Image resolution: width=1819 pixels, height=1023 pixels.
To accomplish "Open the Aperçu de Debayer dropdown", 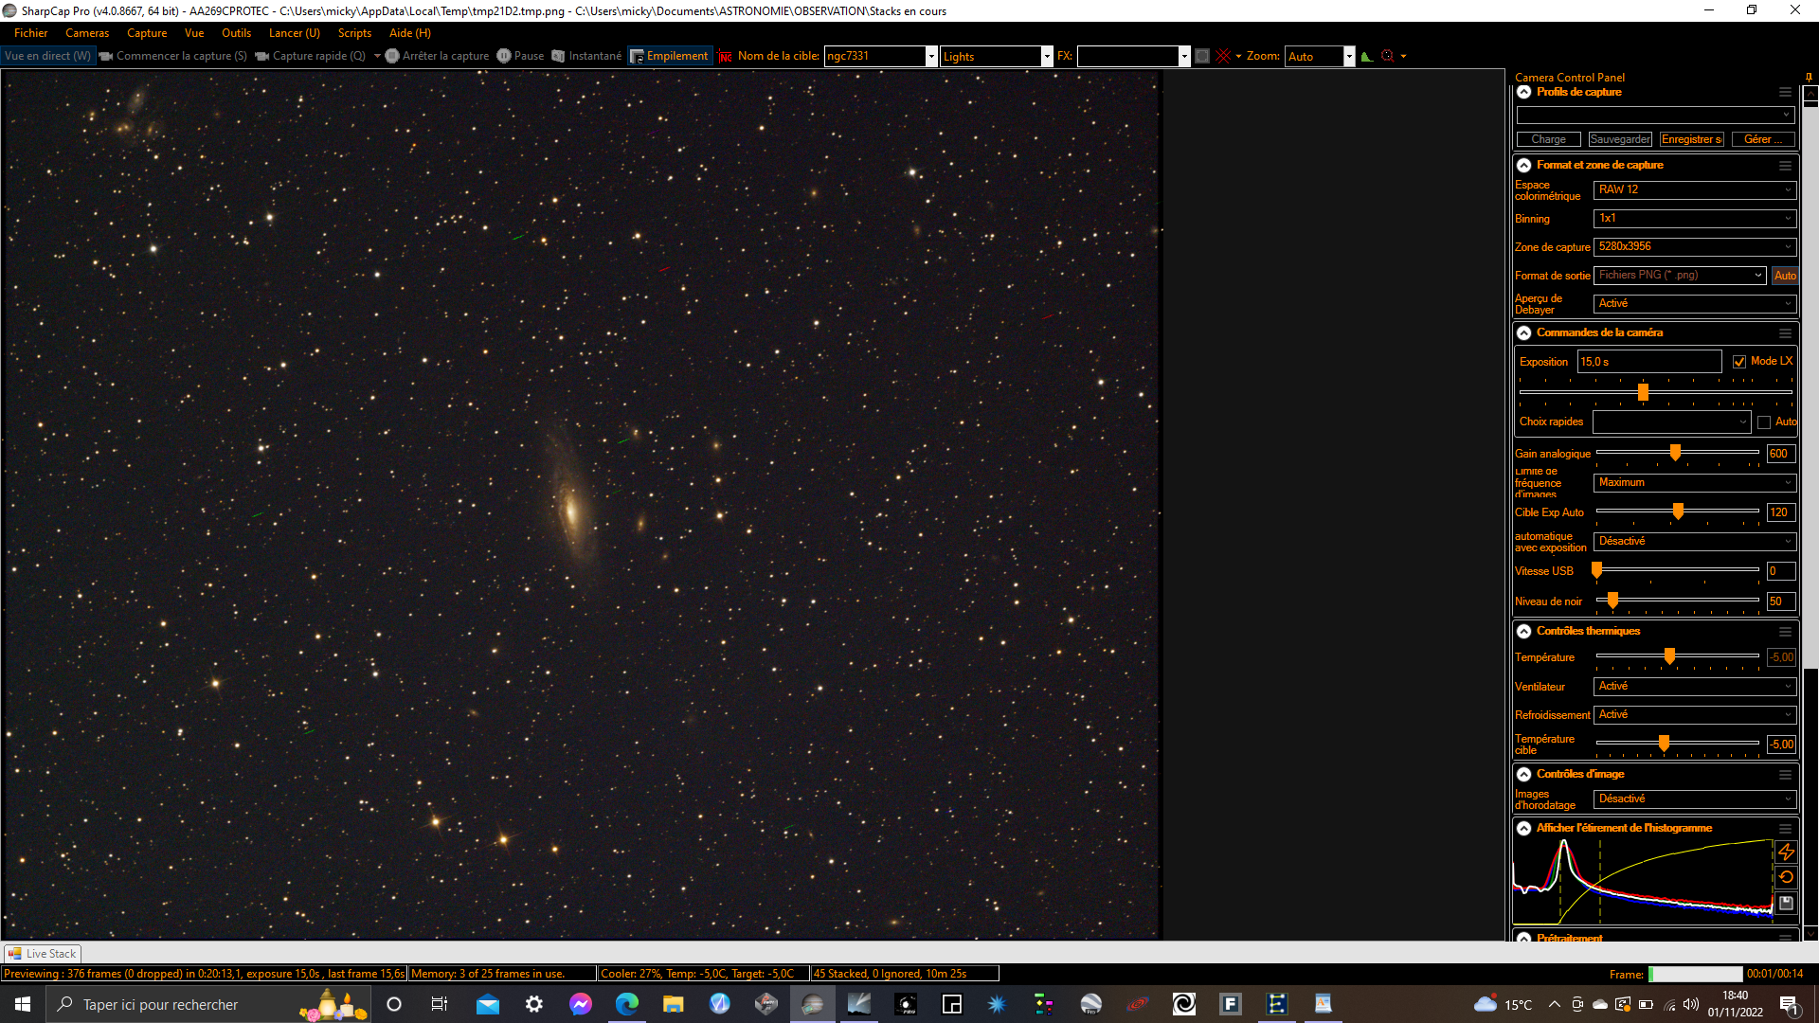I will tap(1695, 303).
